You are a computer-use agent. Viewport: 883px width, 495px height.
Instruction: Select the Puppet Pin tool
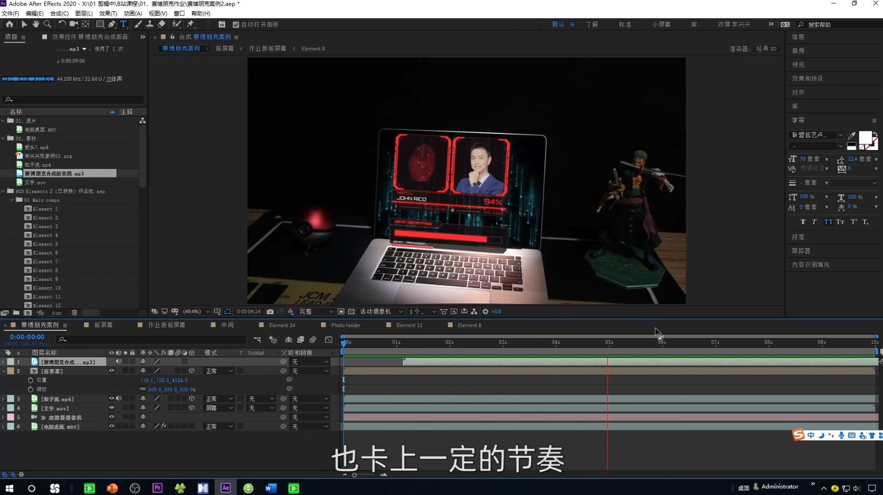coord(190,24)
